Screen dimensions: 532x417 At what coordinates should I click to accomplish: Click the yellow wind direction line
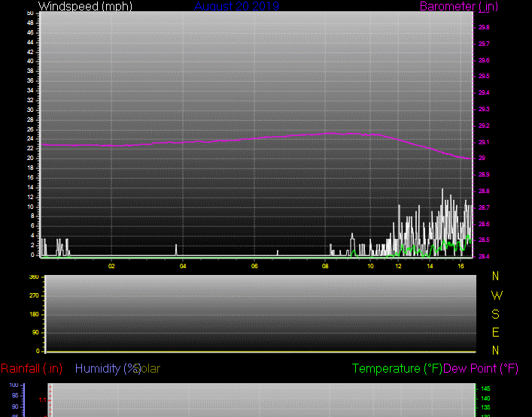coord(260,352)
